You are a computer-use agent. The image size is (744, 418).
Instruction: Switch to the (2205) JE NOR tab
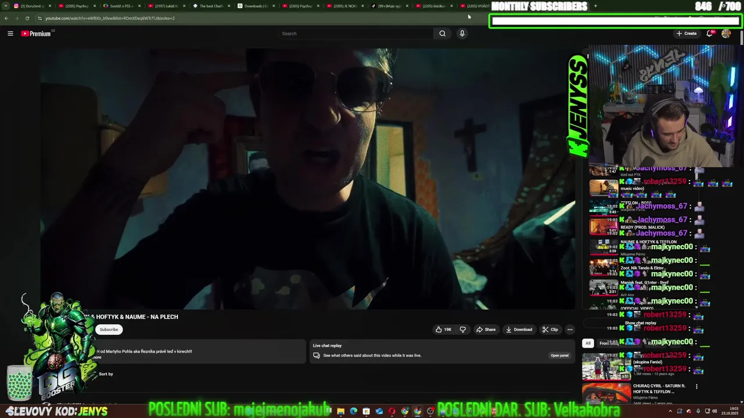click(344, 6)
